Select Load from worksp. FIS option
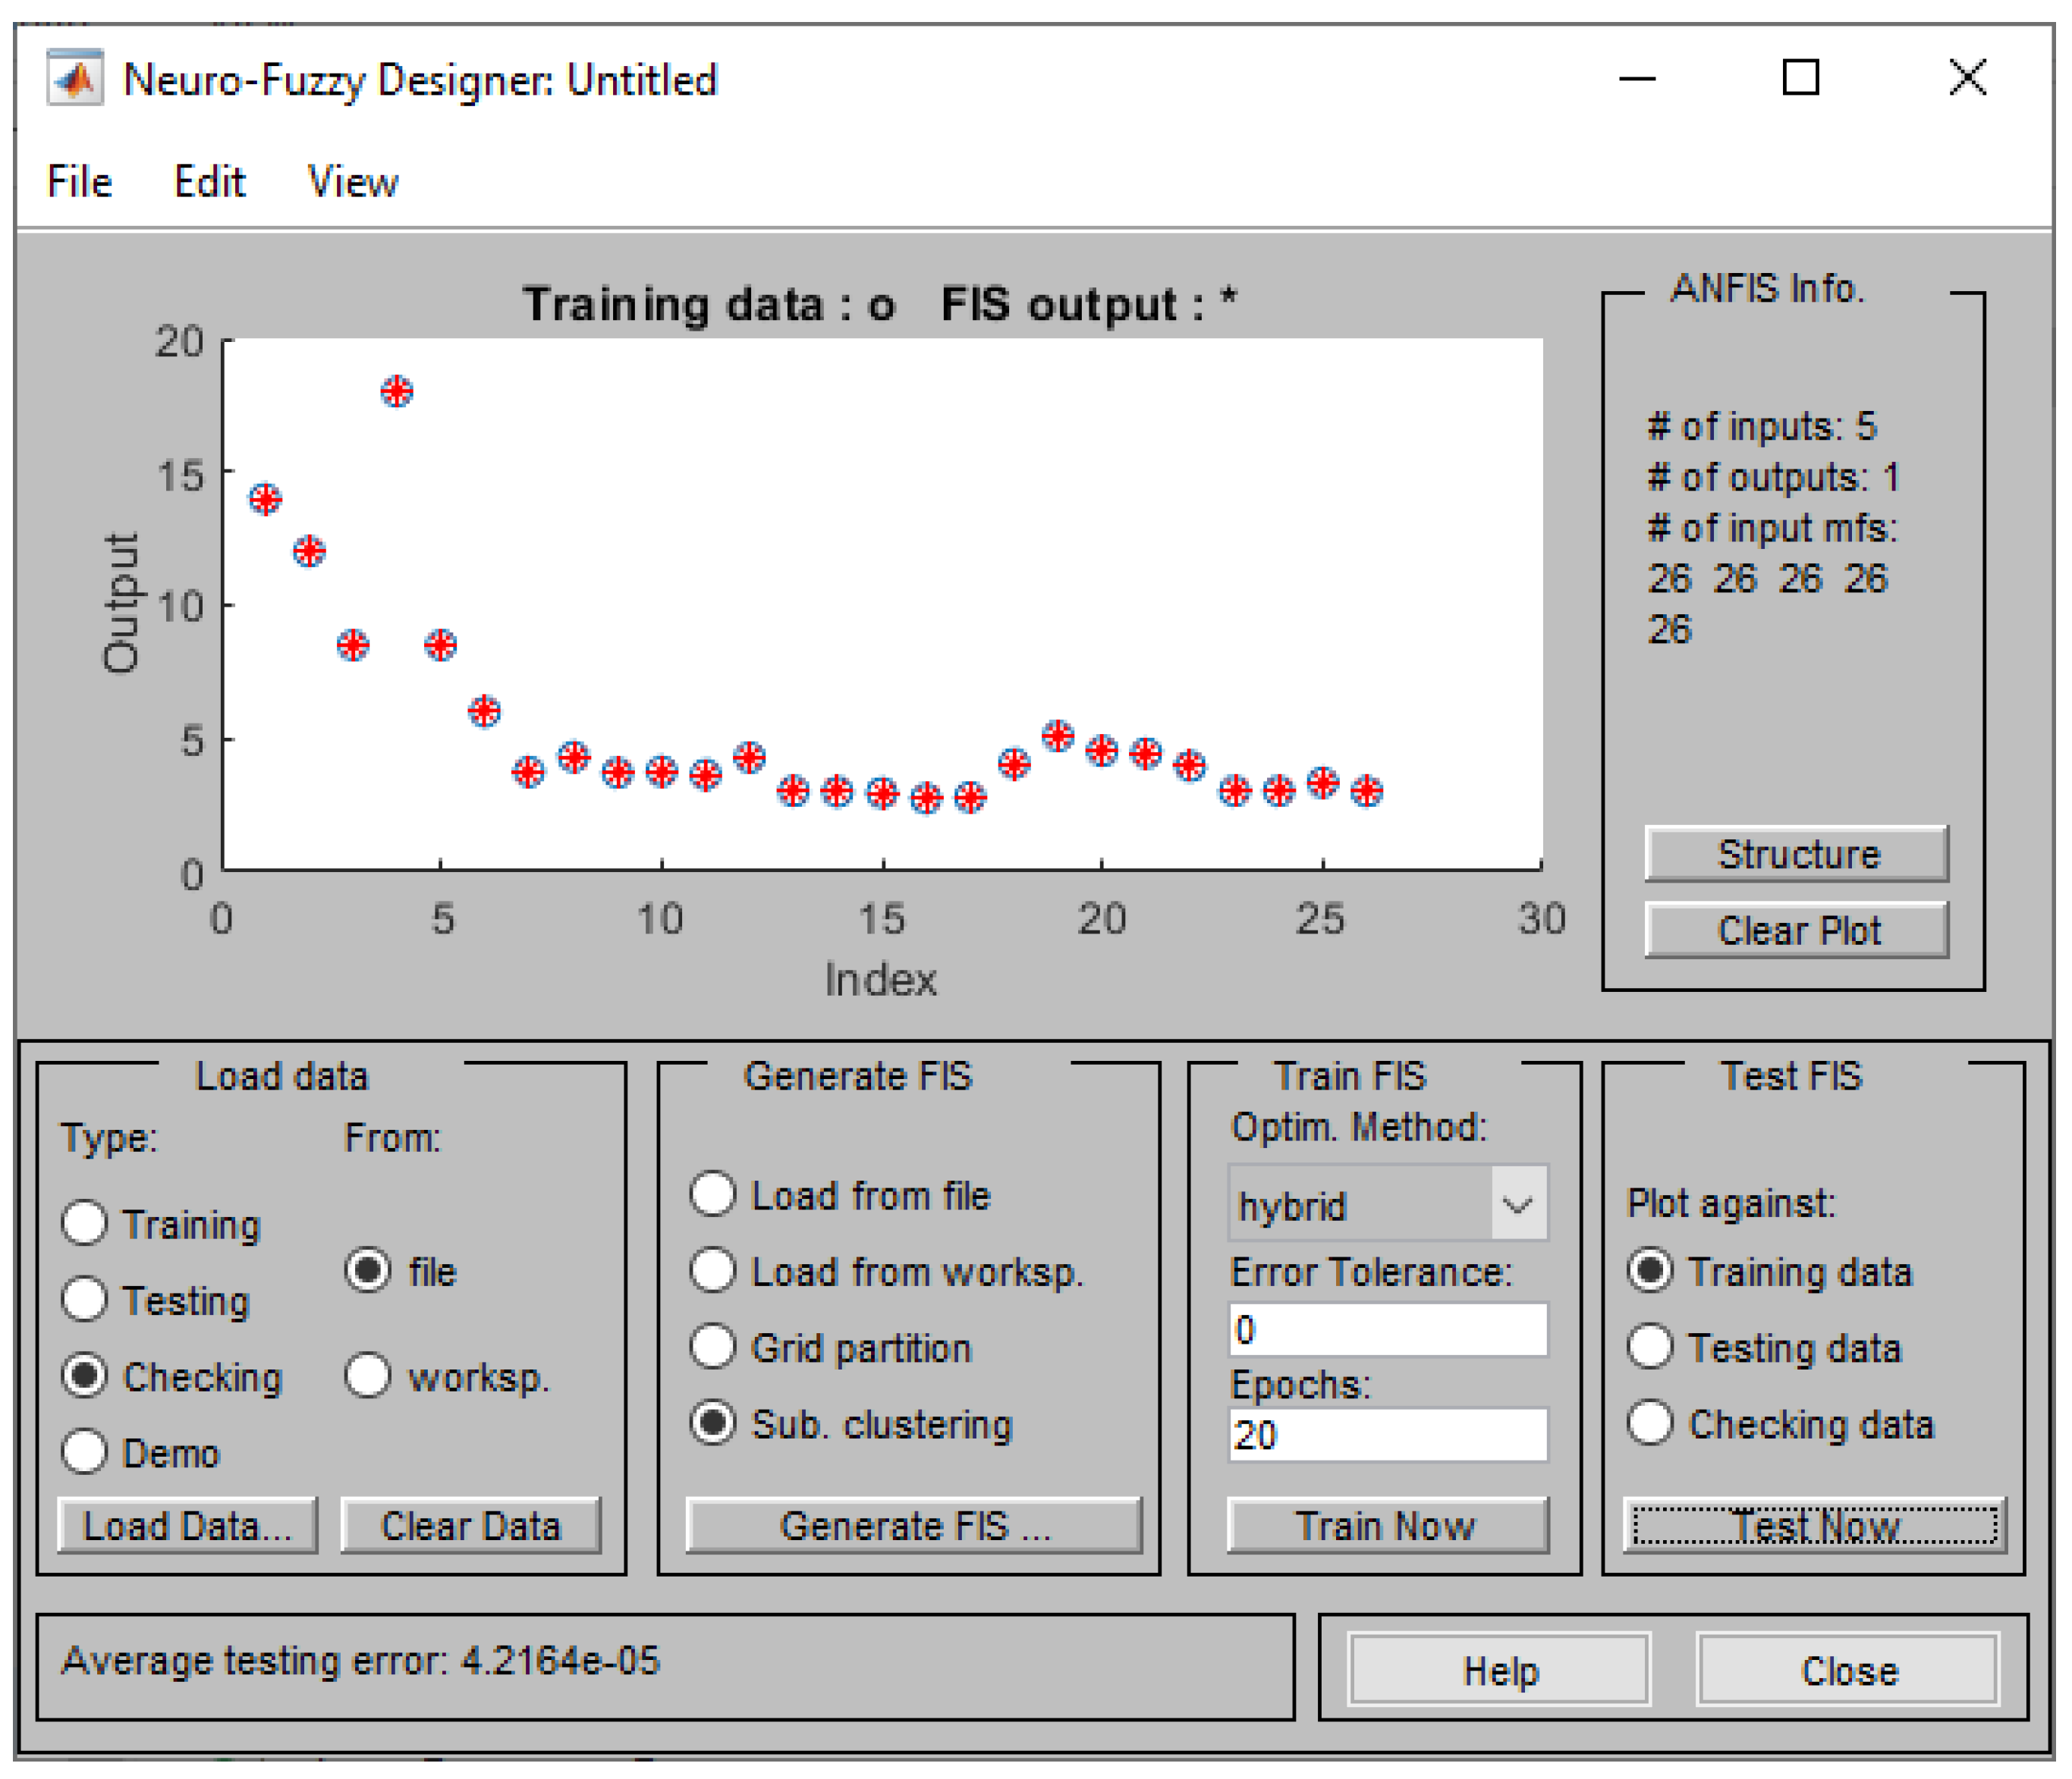Image resolution: width=2072 pixels, height=1779 pixels. [x=713, y=1270]
